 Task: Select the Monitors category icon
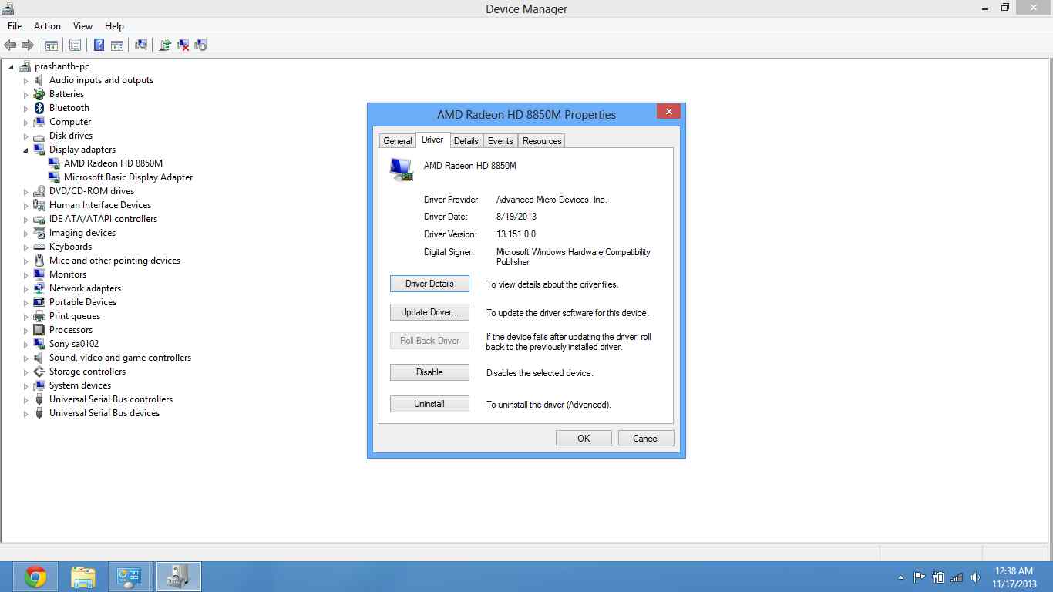39,274
